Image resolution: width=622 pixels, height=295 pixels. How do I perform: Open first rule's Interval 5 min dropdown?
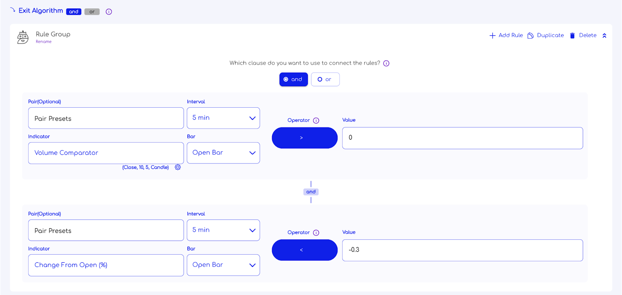(x=223, y=118)
